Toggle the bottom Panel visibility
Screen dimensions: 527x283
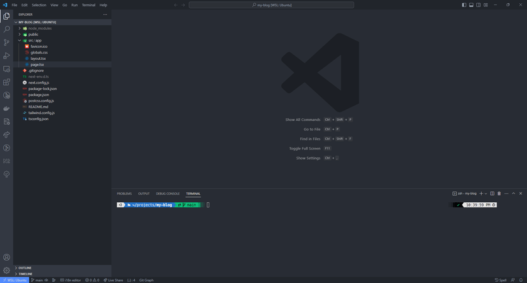click(x=471, y=5)
